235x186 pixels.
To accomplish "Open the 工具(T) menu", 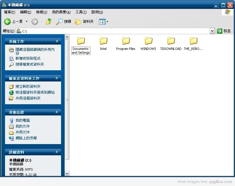I will pyautogui.click(x=81, y=12).
